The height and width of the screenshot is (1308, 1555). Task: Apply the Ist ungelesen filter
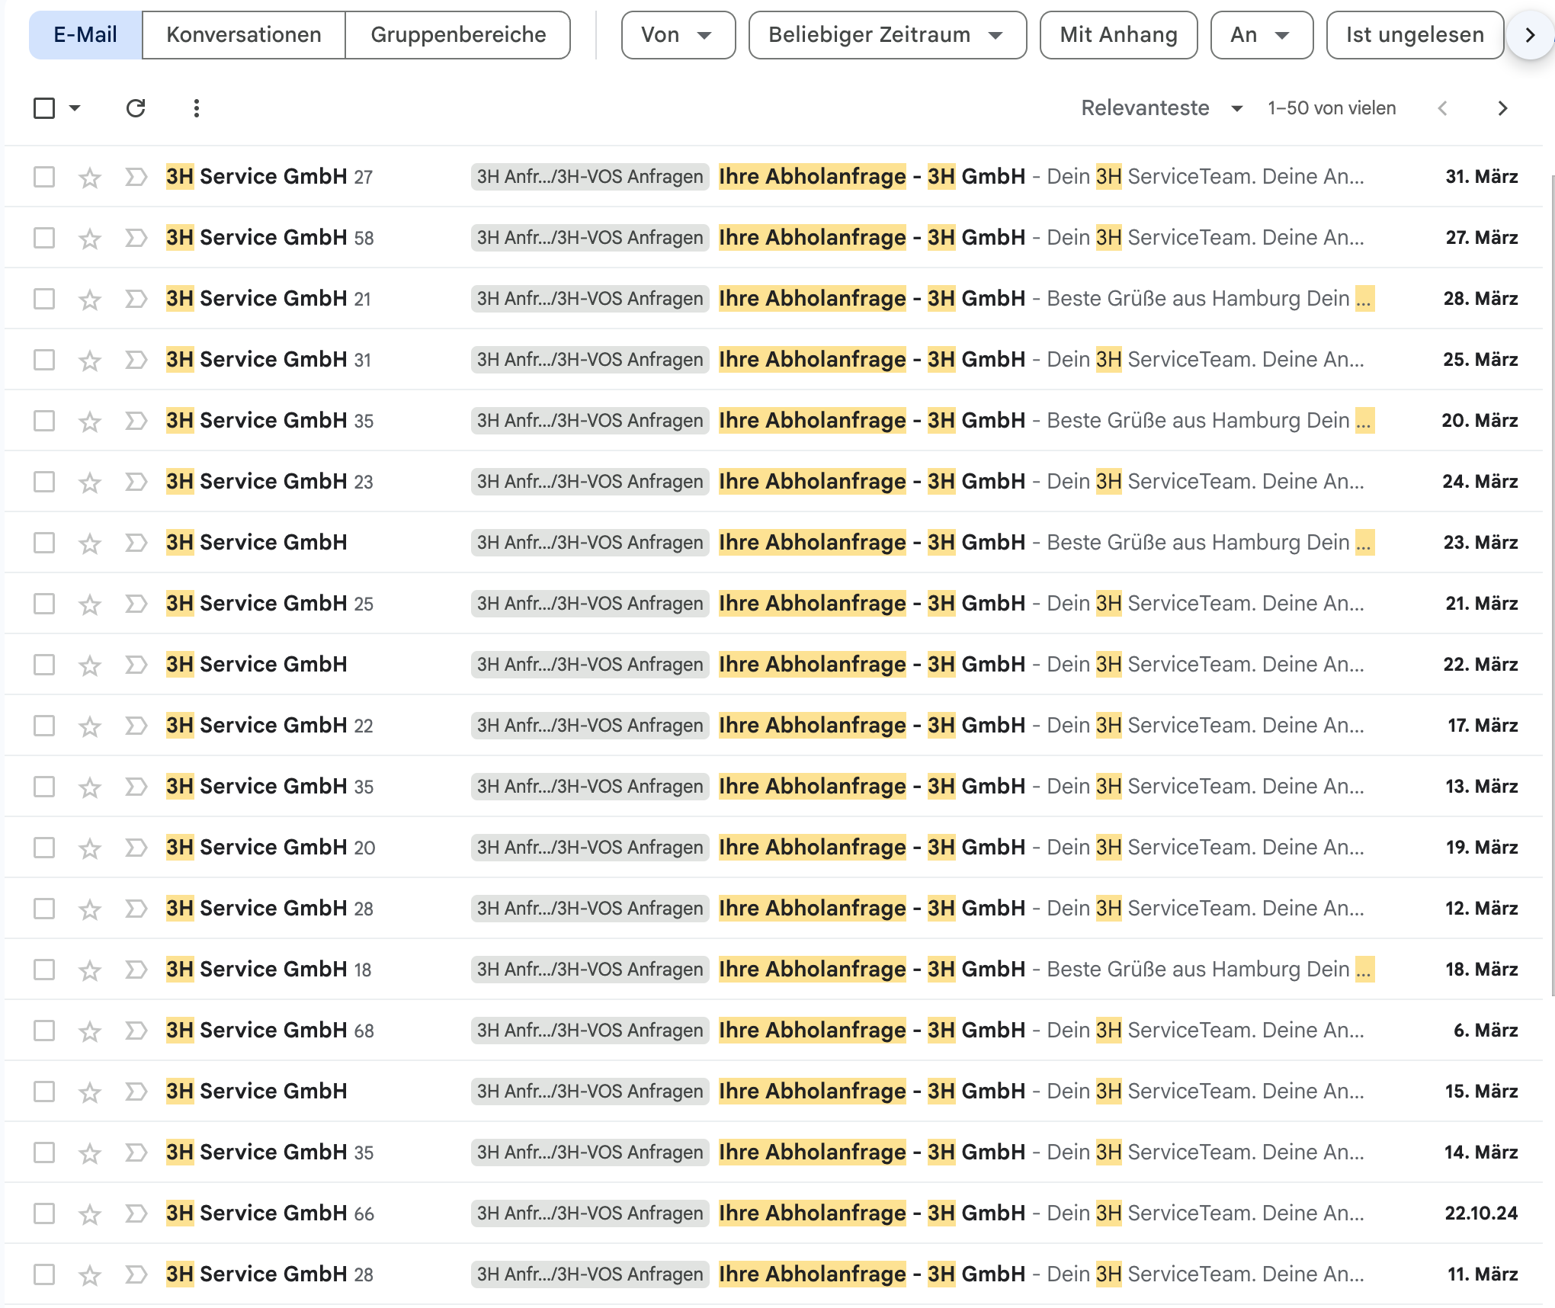click(1414, 35)
